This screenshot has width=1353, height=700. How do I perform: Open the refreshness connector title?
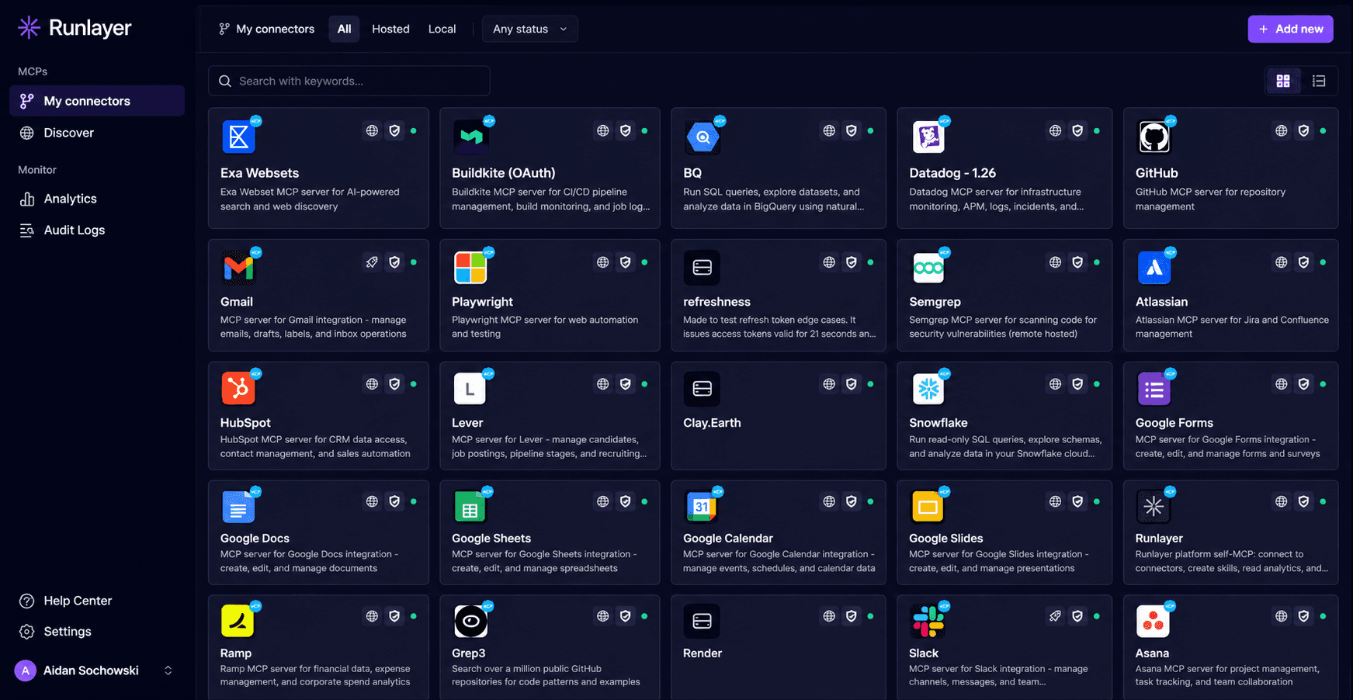716,302
